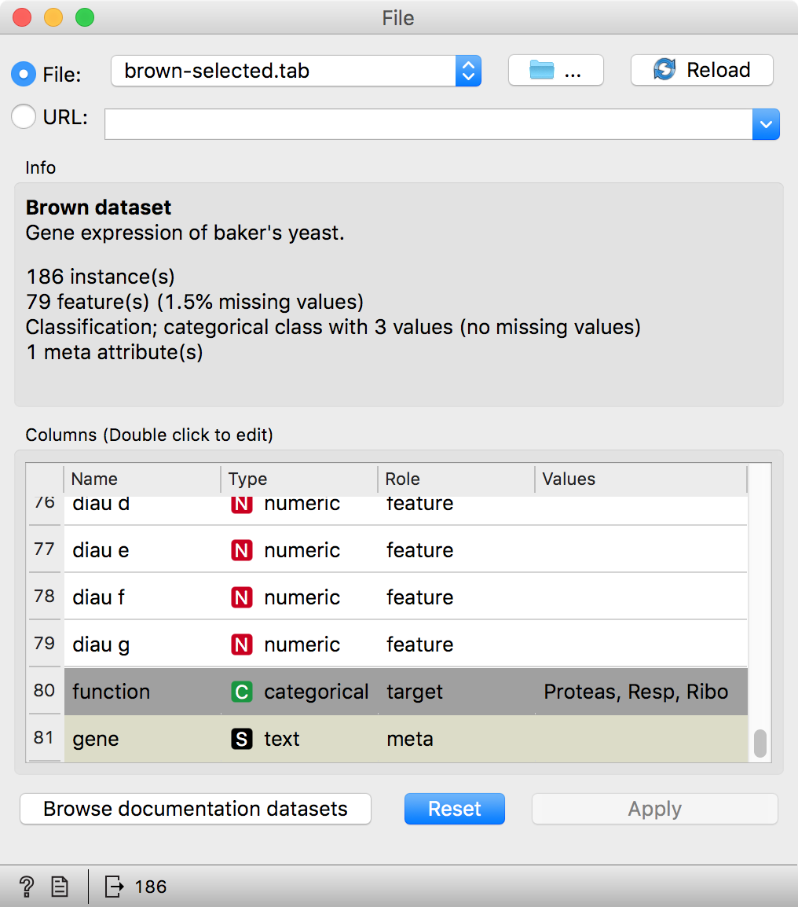
Task: Click Browse documentation datasets button
Action: (195, 809)
